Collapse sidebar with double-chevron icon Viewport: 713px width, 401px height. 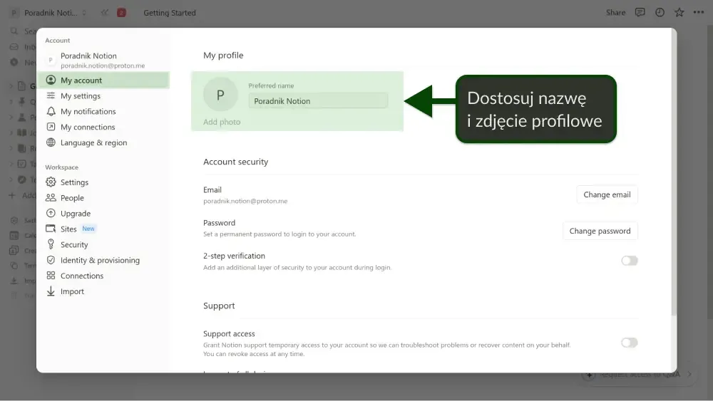pyautogui.click(x=105, y=12)
